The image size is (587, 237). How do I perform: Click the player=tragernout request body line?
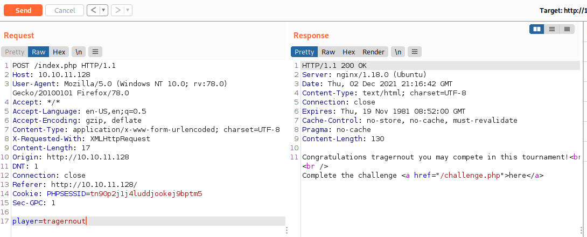pos(48,221)
